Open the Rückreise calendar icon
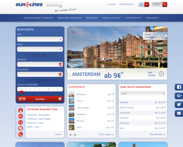Viewport: 183px width, 147px height. pyautogui.click(x=60, y=74)
